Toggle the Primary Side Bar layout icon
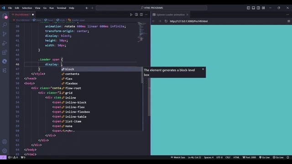 [248, 8]
